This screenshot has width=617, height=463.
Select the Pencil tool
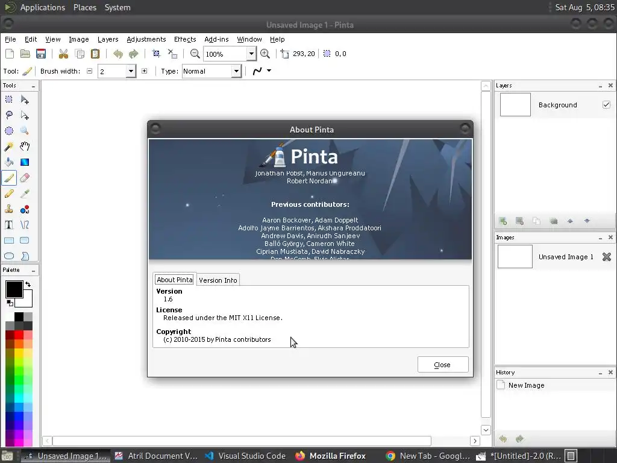(8, 194)
